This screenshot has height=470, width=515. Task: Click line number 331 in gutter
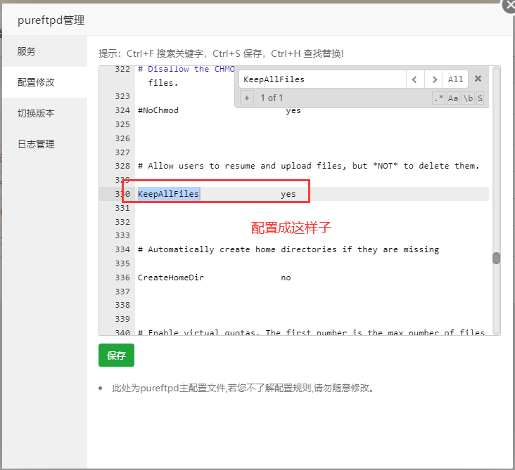click(122, 208)
